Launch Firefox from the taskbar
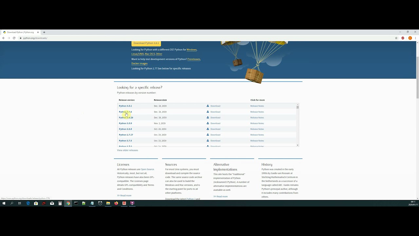The image size is (419, 236). (116, 203)
